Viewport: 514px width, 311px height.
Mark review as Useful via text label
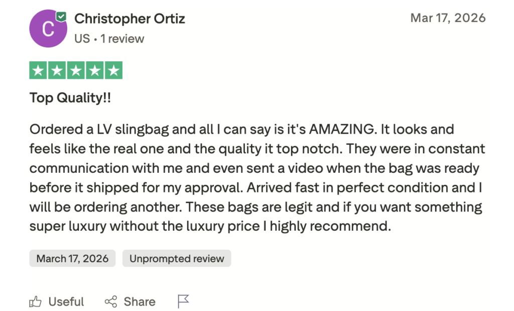point(66,302)
